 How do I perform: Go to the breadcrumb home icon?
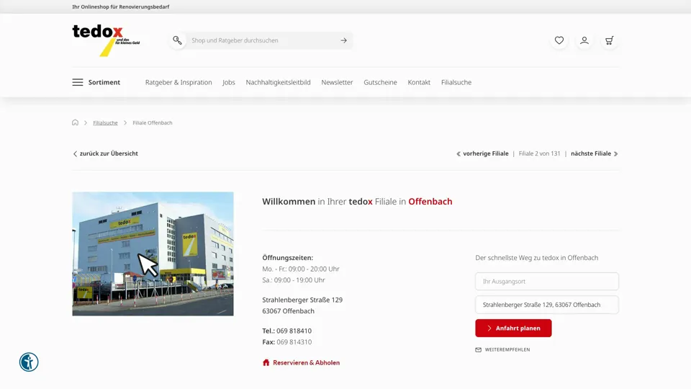(76, 122)
